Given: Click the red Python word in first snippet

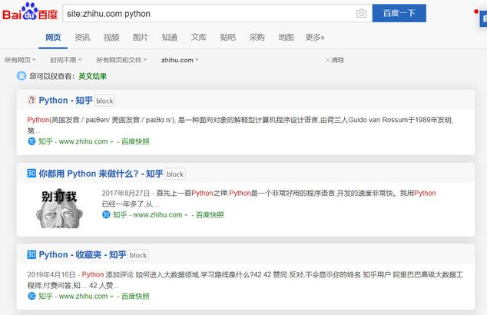Looking at the screenshot, I should pyautogui.click(x=38, y=120).
